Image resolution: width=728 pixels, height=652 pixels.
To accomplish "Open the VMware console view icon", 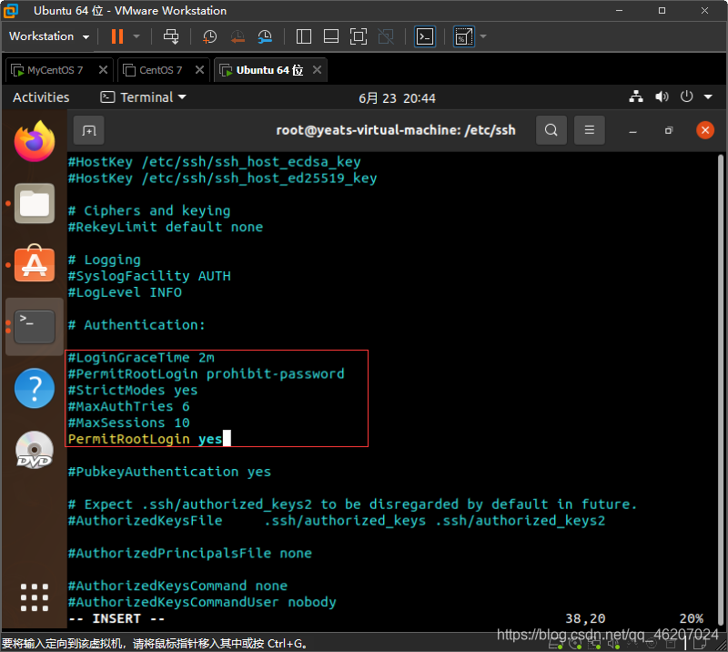I will click(x=425, y=36).
